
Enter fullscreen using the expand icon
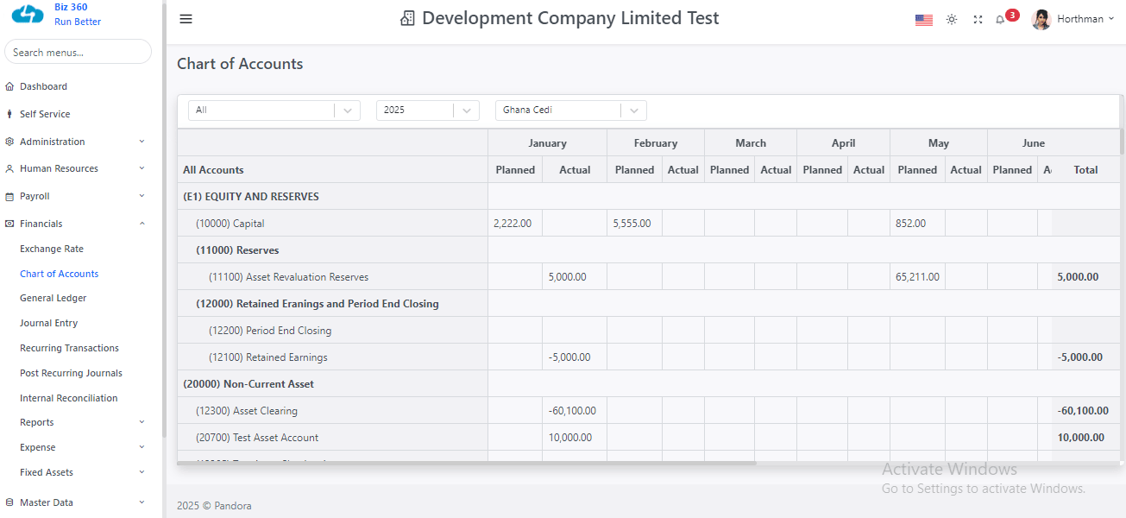(978, 19)
